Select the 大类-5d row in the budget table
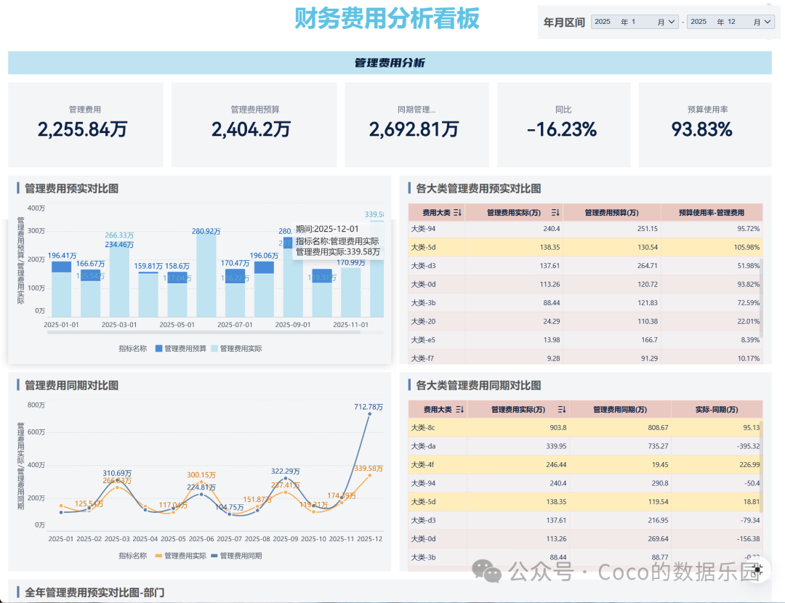The image size is (785, 603). [585, 247]
